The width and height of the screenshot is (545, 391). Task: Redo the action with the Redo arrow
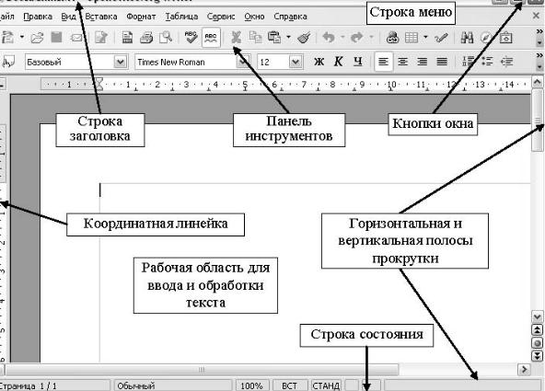click(356, 37)
